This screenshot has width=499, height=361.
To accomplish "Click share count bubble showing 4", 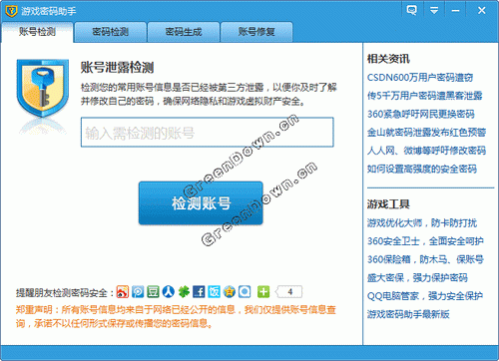I will (x=289, y=292).
